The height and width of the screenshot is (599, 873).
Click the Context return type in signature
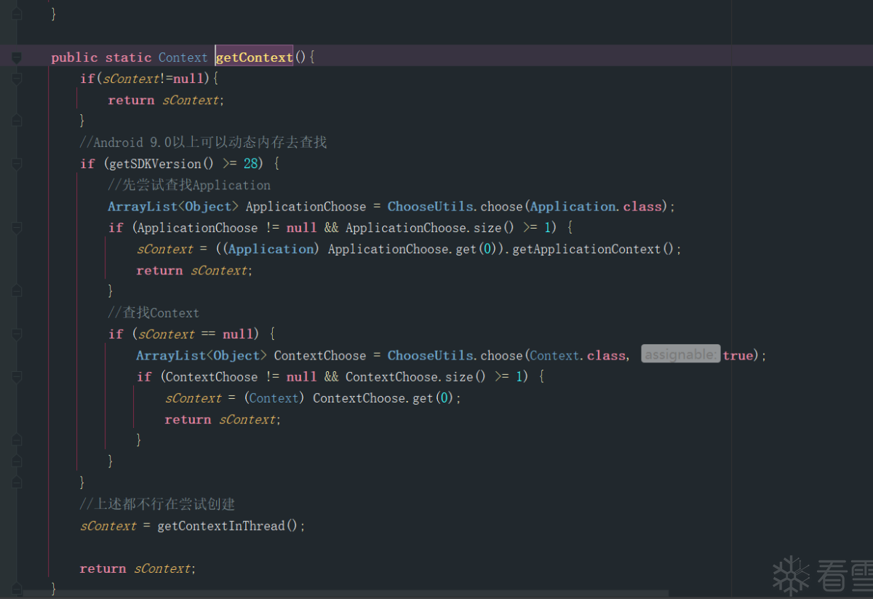183,57
